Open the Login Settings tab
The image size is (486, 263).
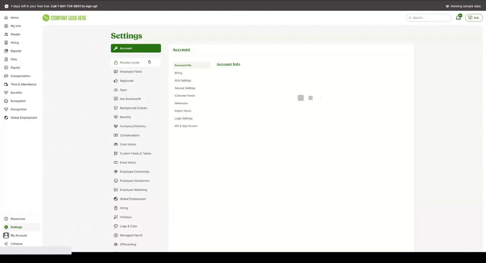pyautogui.click(x=183, y=119)
